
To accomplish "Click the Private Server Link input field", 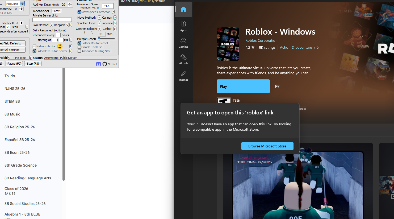I will click(x=52, y=20).
